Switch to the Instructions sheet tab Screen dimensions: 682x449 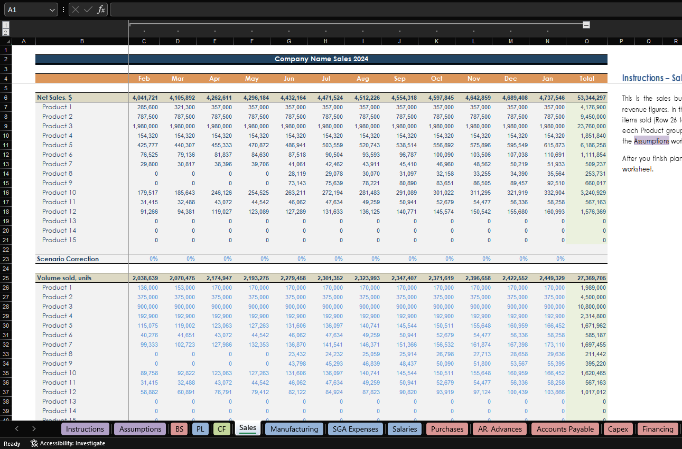click(x=85, y=429)
